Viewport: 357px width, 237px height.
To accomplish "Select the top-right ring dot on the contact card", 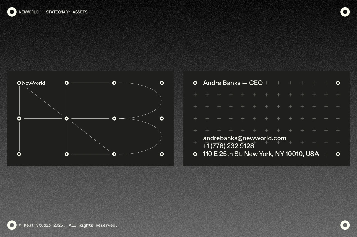I will (338, 83).
